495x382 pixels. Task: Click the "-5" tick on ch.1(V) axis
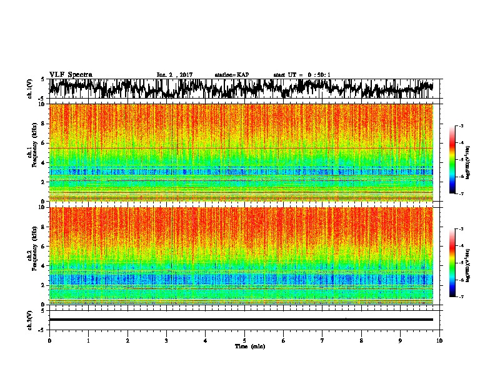[42, 99]
